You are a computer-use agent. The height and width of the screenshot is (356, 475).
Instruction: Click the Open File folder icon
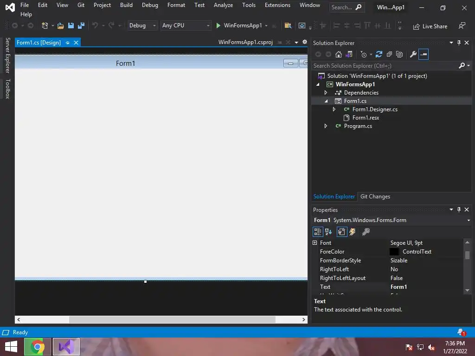point(61,26)
